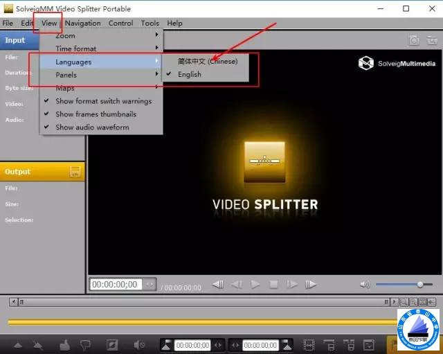The image size is (443, 354).
Task: Jump to the beginning with the rewind button
Action: point(217,284)
